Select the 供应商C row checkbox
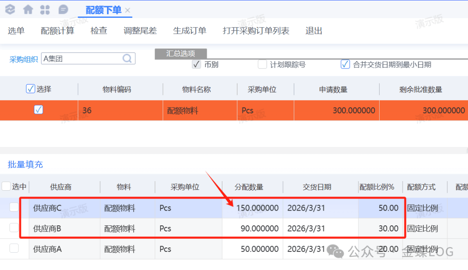Viewport: 468px width, 270px height. point(14,208)
